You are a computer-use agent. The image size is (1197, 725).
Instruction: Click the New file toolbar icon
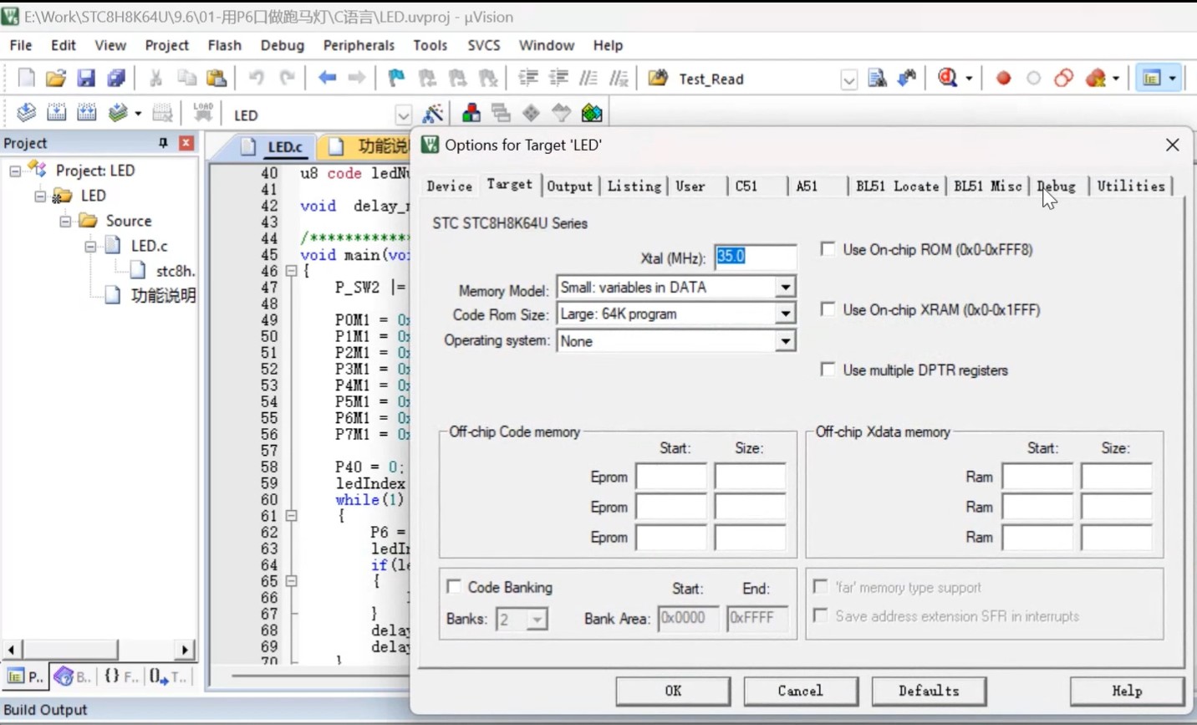point(26,78)
